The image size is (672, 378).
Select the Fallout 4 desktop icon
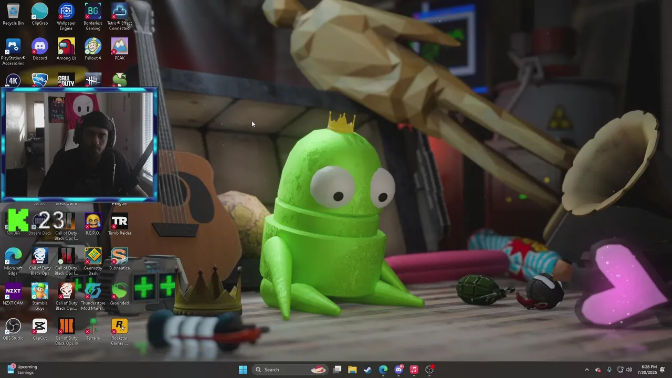coord(93,49)
